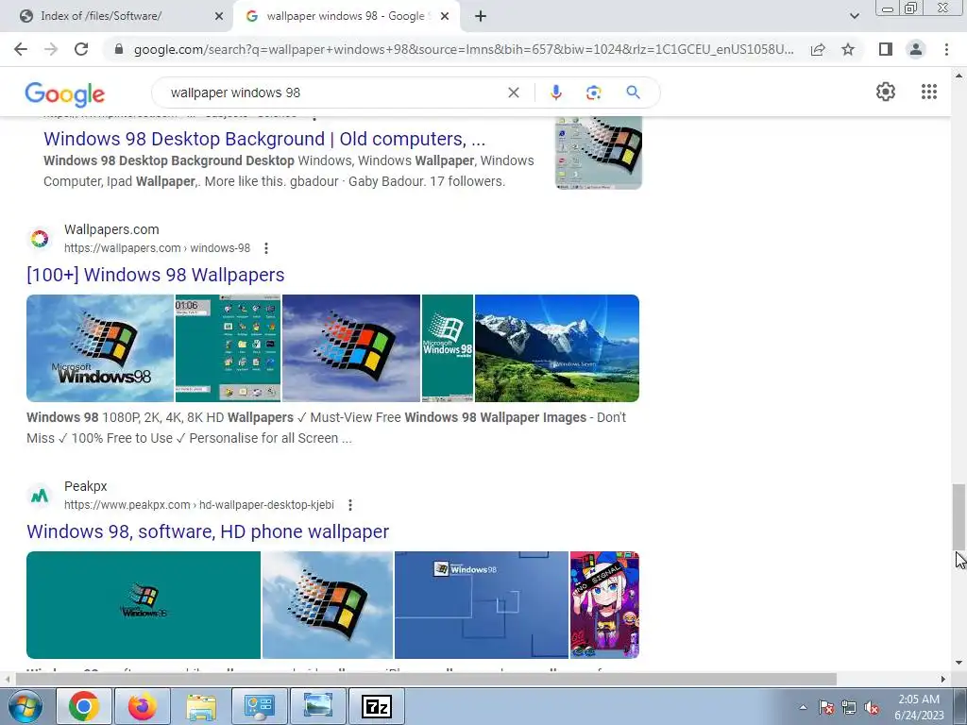Click the Wallpapers.com favicon
Image resolution: width=967 pixels, height=725 pixels.
pyautogui.click(x=40, y=239)
